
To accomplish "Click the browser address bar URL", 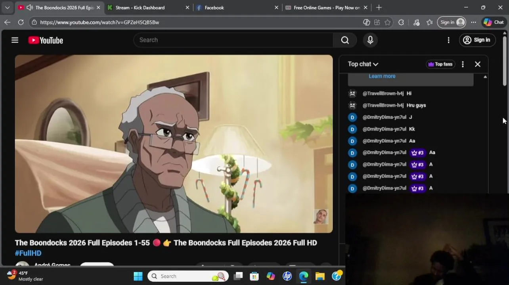I will [x=100, y=23].
